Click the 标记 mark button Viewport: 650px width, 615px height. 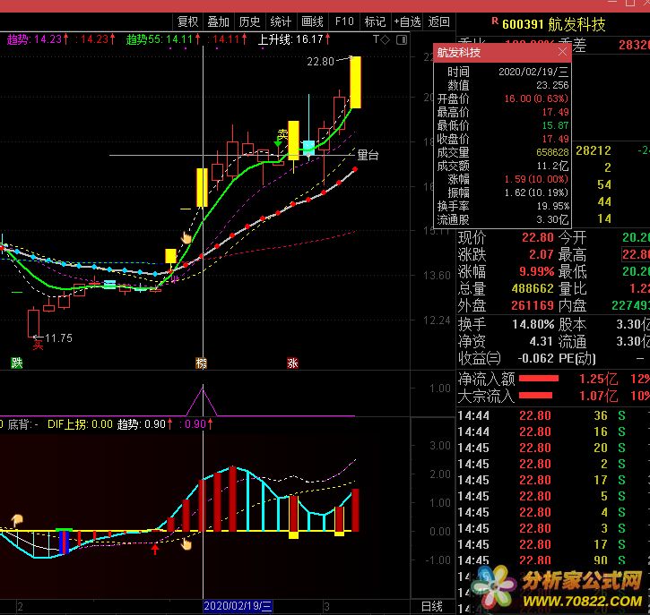(375, 21)
